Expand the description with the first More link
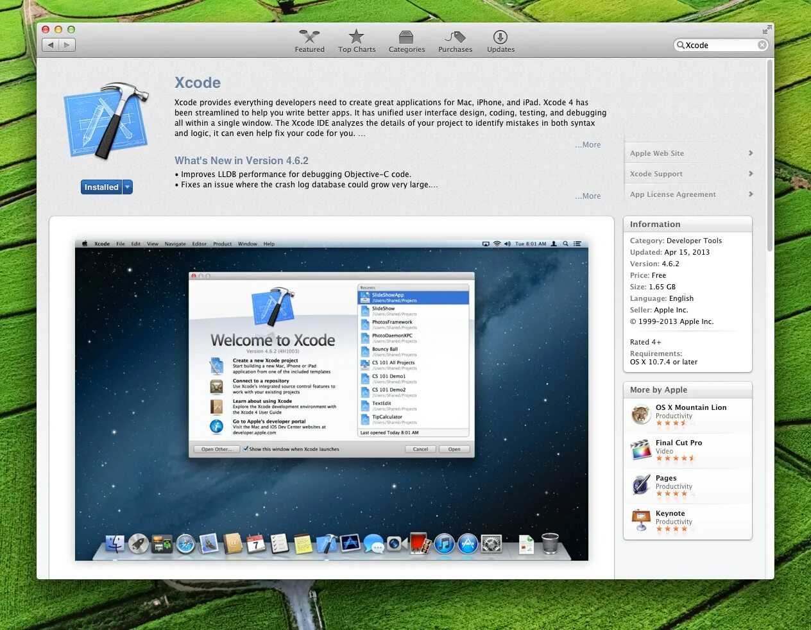The height and width of the screenshot is (630, 811). pyautogui.click(x=588, y=145)
